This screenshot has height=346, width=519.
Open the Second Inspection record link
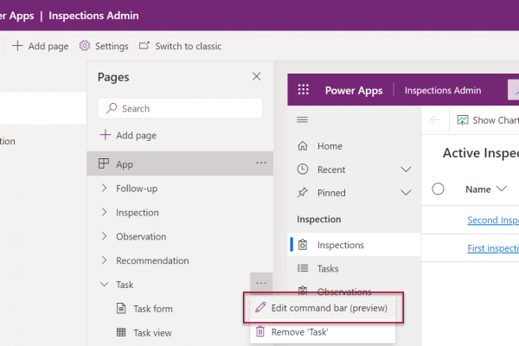[493, 220]
